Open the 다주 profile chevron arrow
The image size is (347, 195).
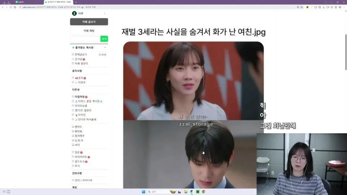pyautogui.click(x=105, y=13)
